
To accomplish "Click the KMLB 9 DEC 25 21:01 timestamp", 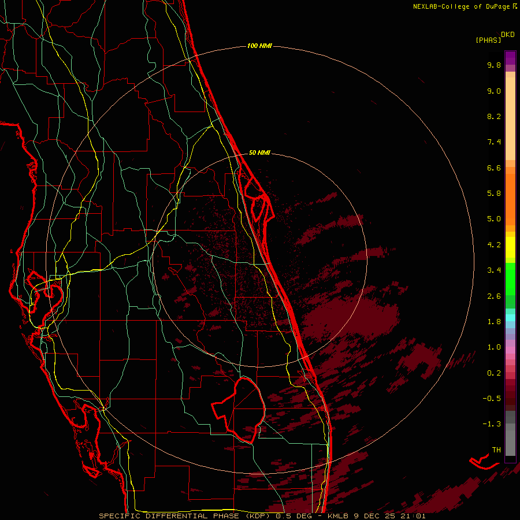I will 376,516.
